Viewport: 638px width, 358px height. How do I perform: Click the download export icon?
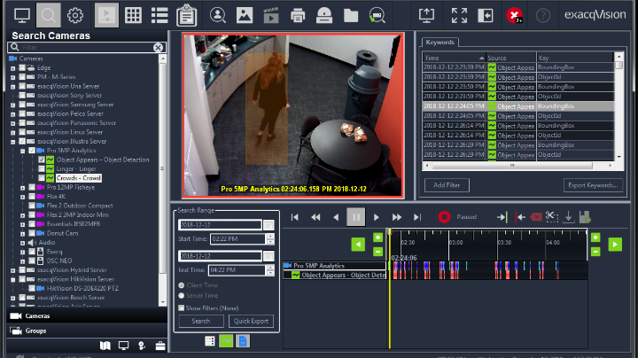(568, 217)
